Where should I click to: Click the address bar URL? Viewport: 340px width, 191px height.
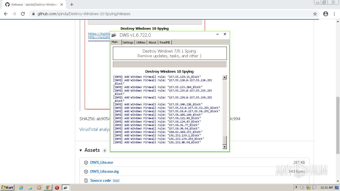[84, 14]
